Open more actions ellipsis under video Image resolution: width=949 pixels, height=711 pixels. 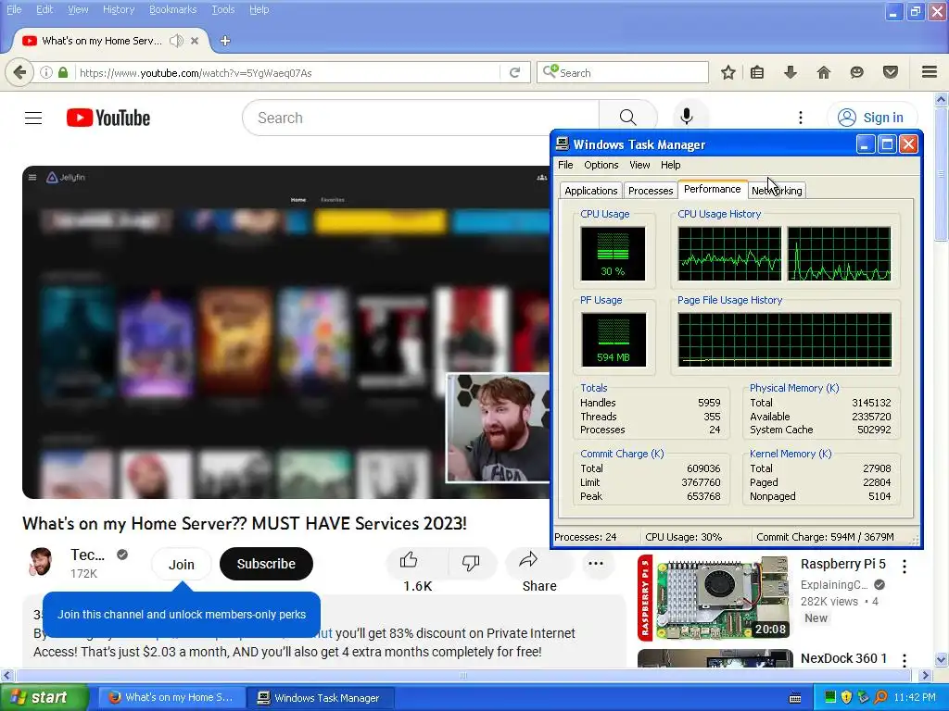click(596, 564)
